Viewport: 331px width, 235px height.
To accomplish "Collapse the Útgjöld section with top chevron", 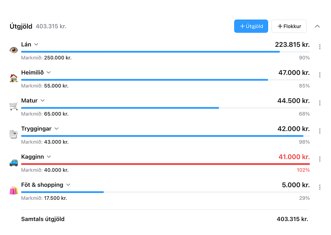I will 317,26.
